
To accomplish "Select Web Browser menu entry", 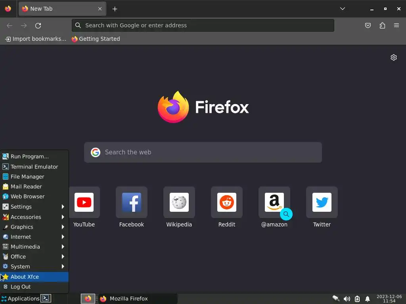I will pos(34,196).
